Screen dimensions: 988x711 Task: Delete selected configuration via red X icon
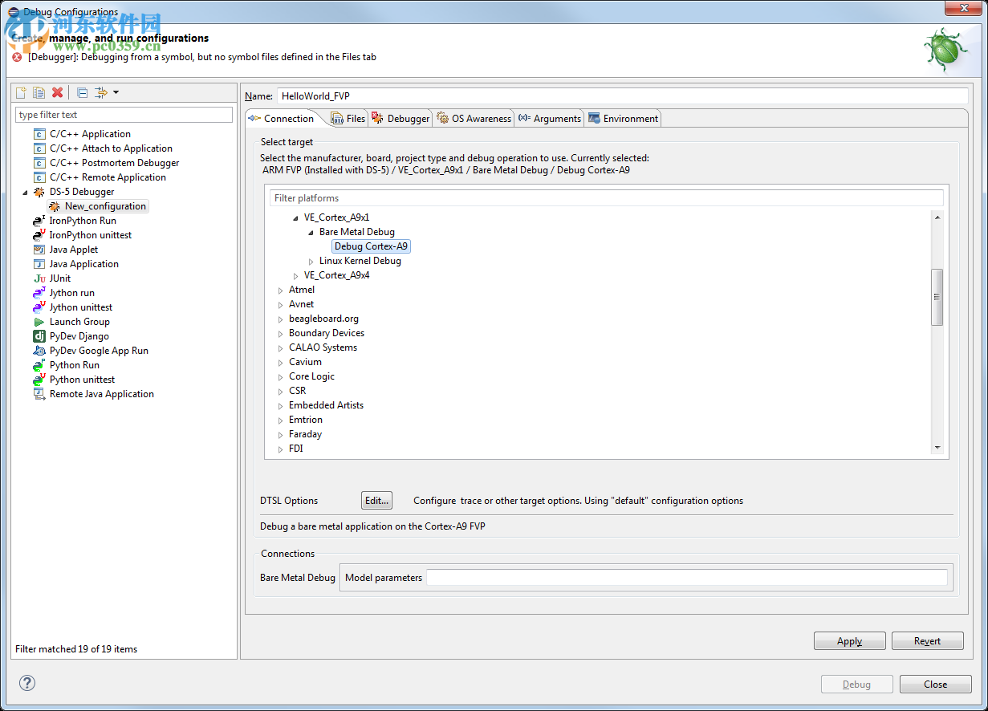tap(57, 93)
